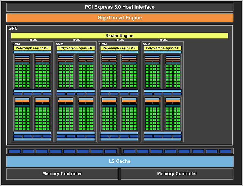Image resolution: width=243 pixels, height=186 pixels.
Task: Click the rightmost SMM label
Action: pyautogui.click(x=147, y=44)
